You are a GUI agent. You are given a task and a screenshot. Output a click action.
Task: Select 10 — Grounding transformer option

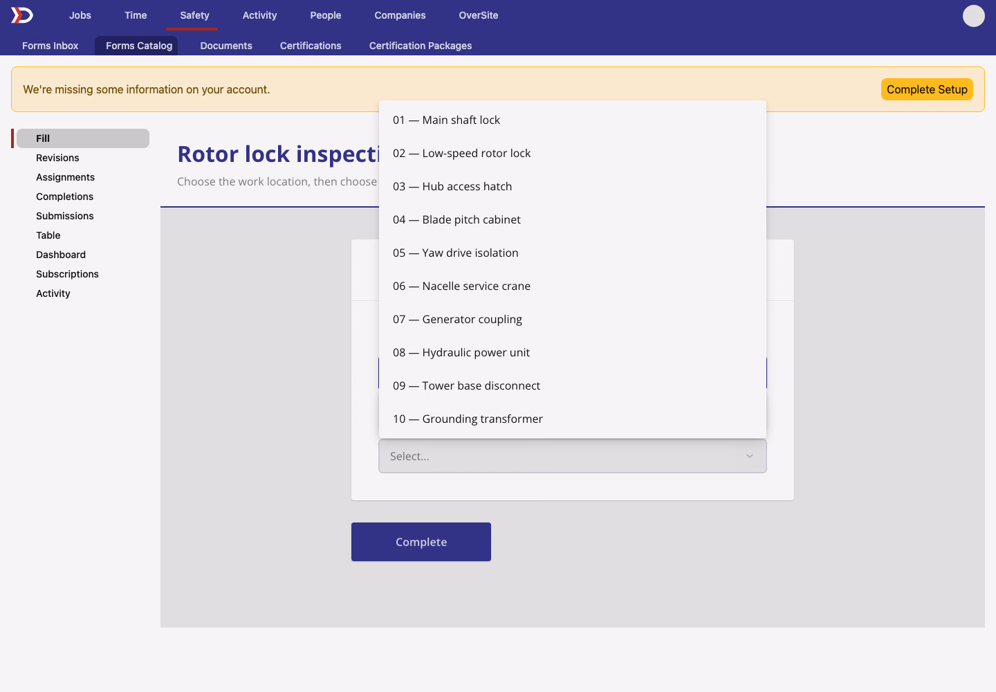(573, 419)
